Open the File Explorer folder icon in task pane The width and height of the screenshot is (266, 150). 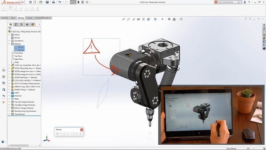tap(264, 32)
